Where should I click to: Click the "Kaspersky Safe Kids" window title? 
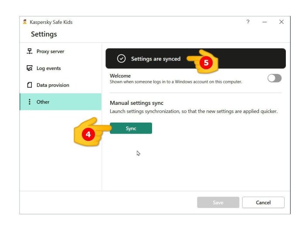tap(51, 22)
